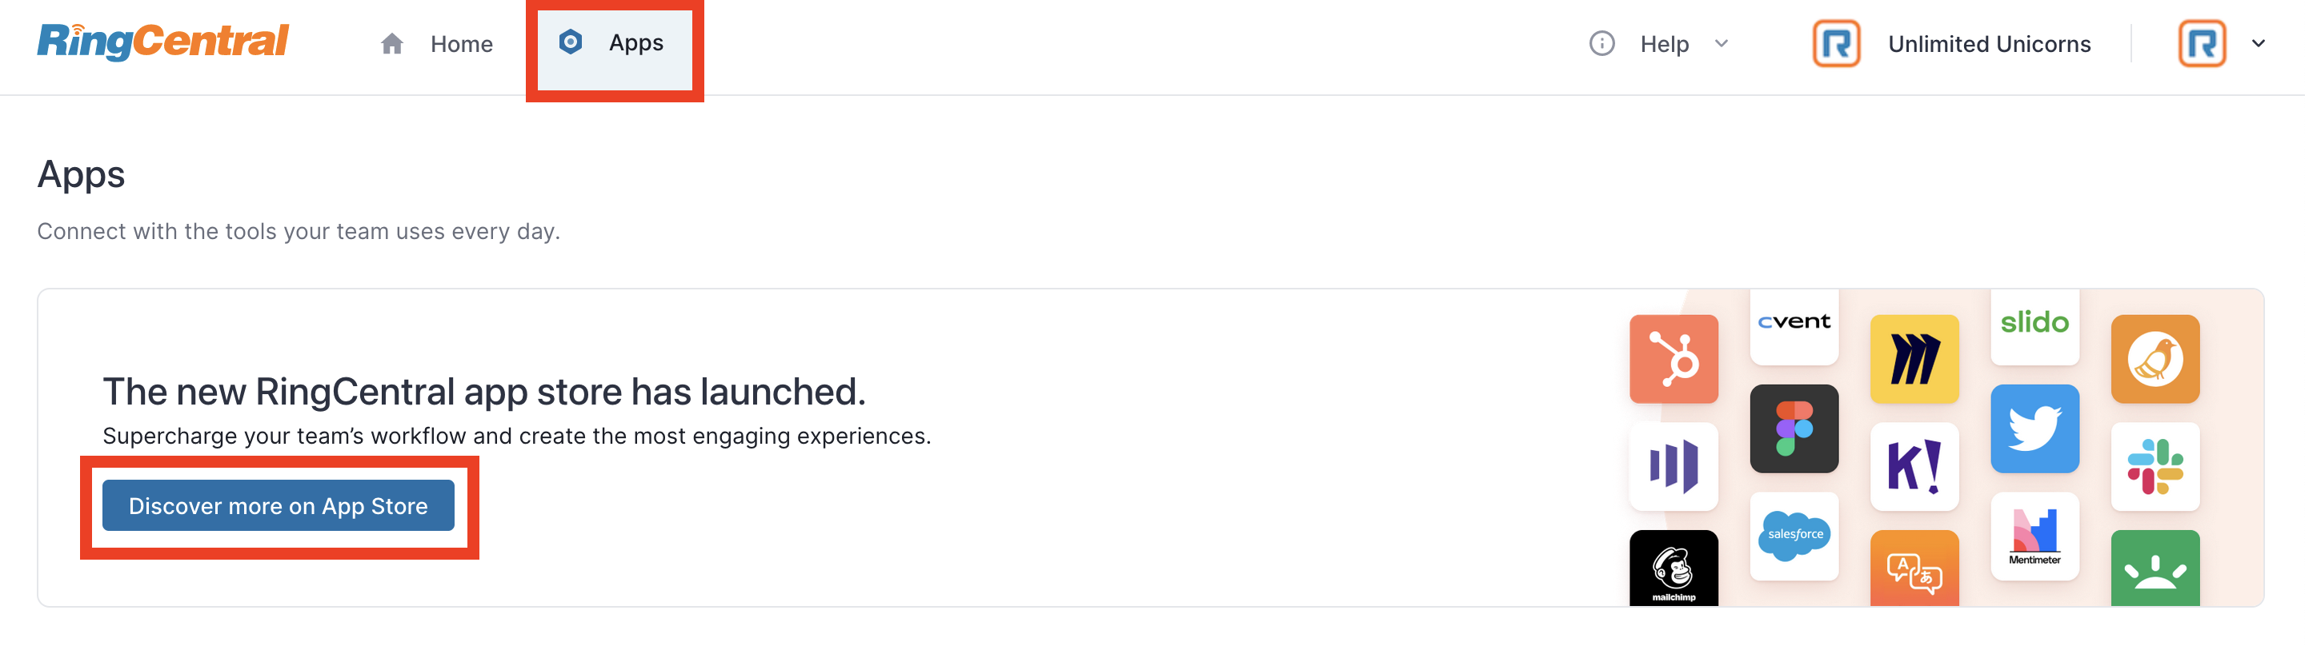This screenshot has width=2305, height=646.
Task: Expand the Help dropdown chevron
Action: pos(1722,44)
